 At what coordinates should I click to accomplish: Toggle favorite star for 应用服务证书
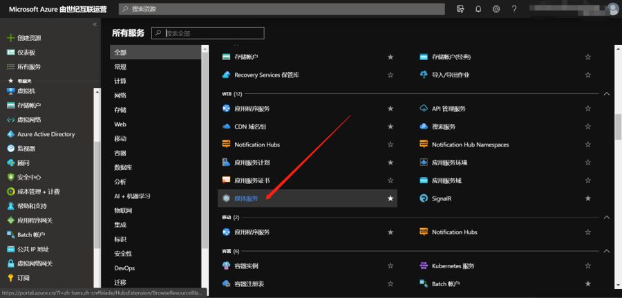(x=390, y=180)
